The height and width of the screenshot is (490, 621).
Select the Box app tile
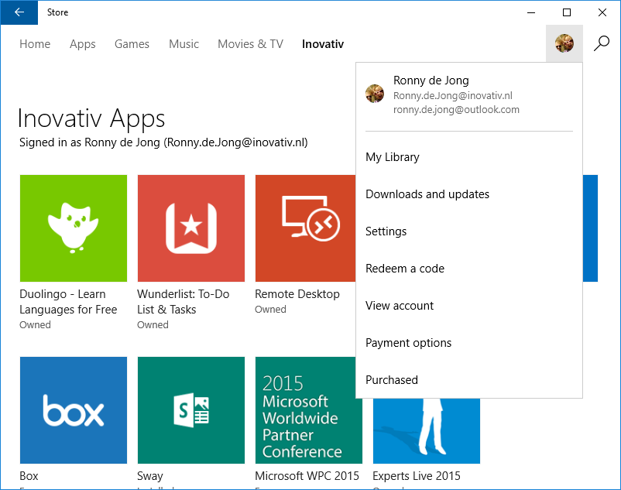tap(73, 410)
